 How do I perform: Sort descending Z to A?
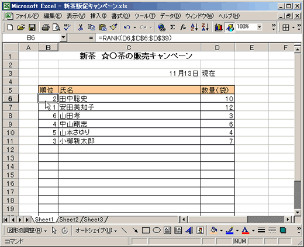205,27
